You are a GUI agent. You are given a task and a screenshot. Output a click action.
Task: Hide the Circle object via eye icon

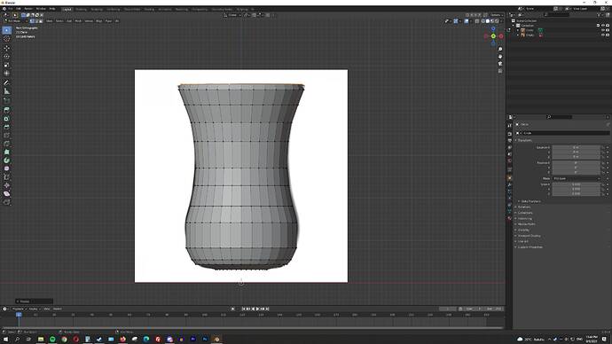[x=603, y=30]
